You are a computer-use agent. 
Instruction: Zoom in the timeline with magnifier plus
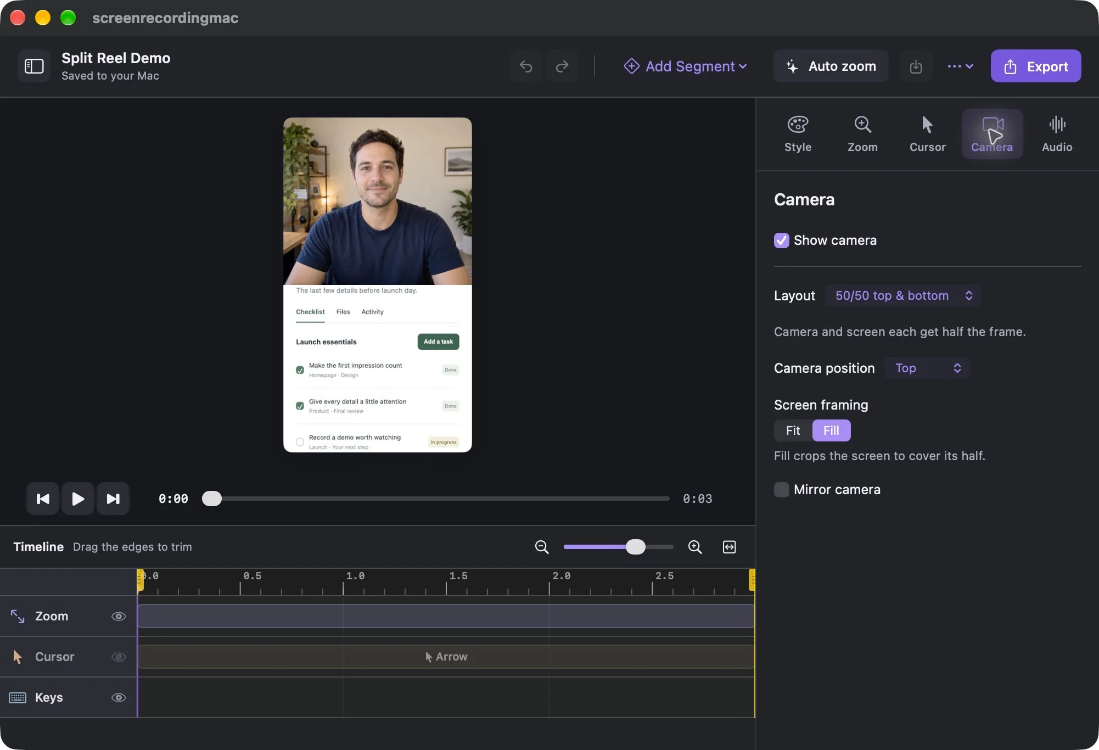pyautogui.click(x=695, y=547)
